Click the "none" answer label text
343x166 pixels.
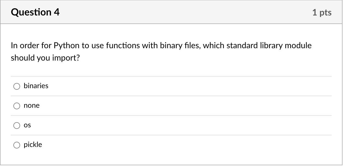pos(32,105)
